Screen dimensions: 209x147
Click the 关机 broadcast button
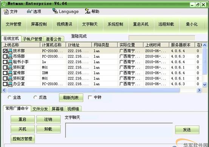coord(23,129)
